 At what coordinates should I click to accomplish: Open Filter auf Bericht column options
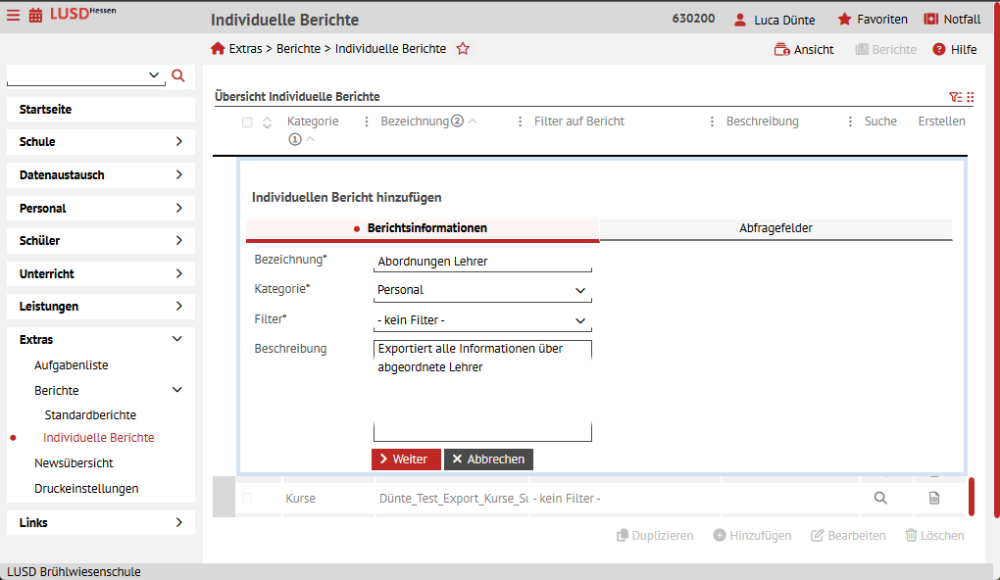point(712,121)
